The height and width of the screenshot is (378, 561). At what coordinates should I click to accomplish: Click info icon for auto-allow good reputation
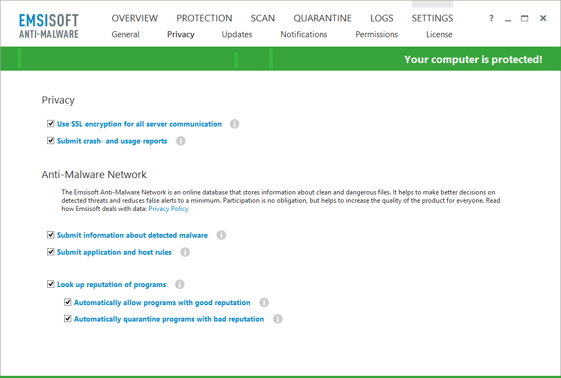point(264,302)
